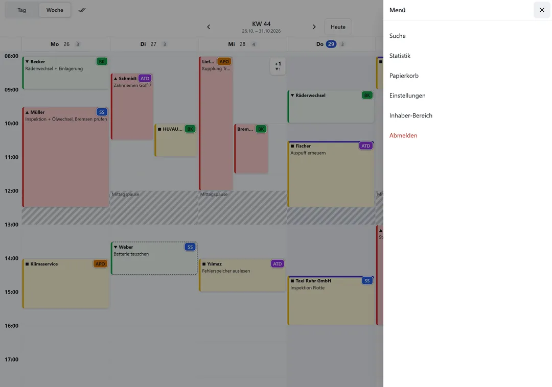Select the Taxi Ruhr GmbH Inspektion Flotte text
552x387 pixels.
(307, 288)
